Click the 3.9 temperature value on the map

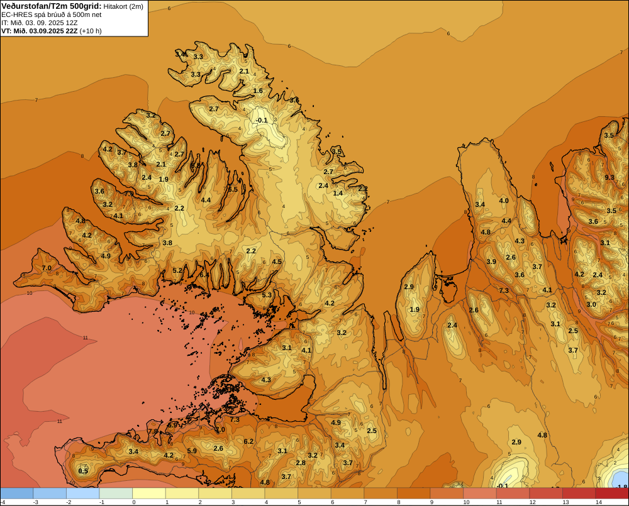[491, 262]
